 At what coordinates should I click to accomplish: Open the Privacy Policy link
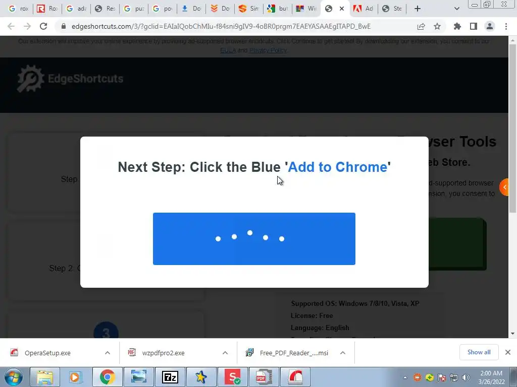(x=268, y=50)
